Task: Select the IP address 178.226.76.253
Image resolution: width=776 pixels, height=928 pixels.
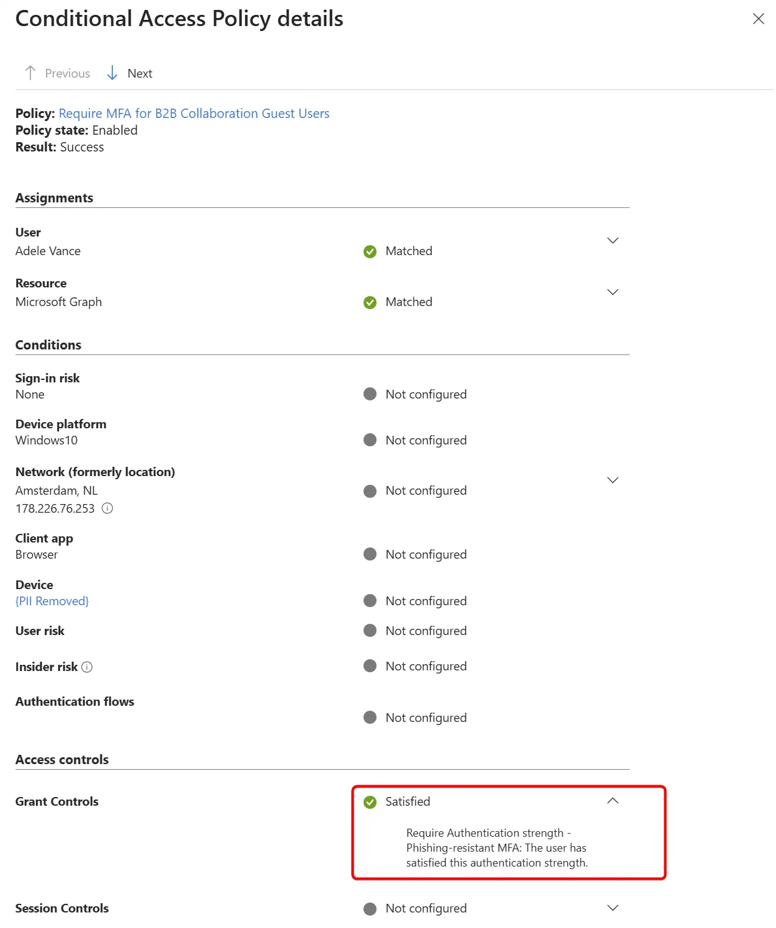Action: [55, 508]
